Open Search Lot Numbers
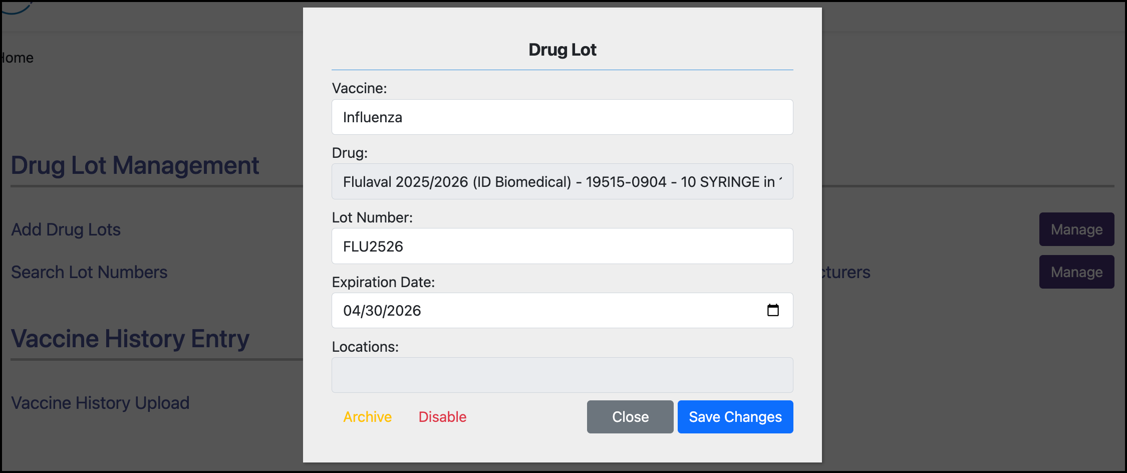1127x473 pixels. [90, 272]
